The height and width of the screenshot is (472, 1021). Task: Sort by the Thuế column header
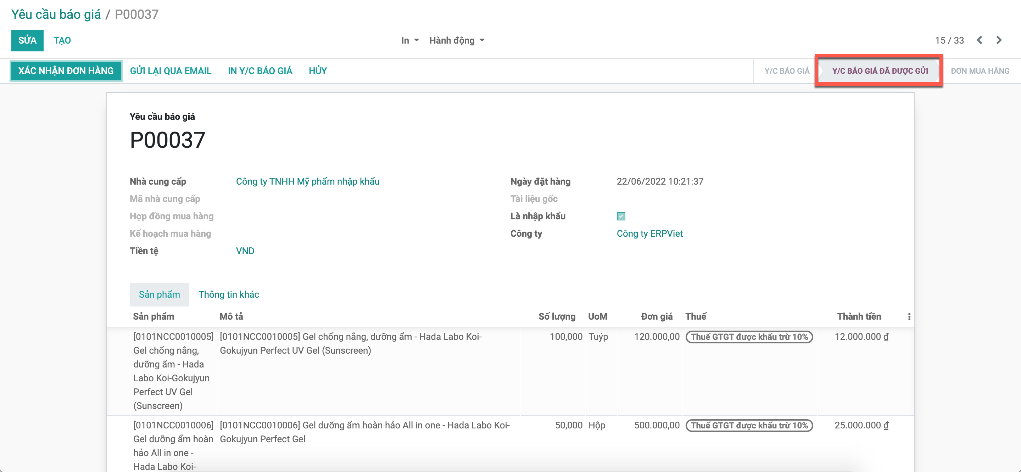pos(696,316)
